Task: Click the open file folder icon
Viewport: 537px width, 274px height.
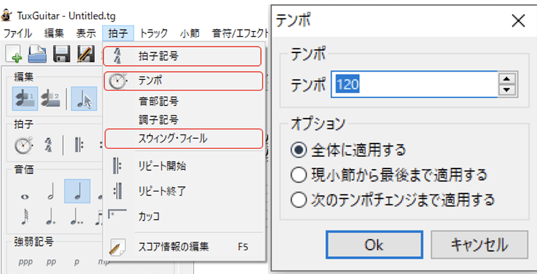Action: 38,54
